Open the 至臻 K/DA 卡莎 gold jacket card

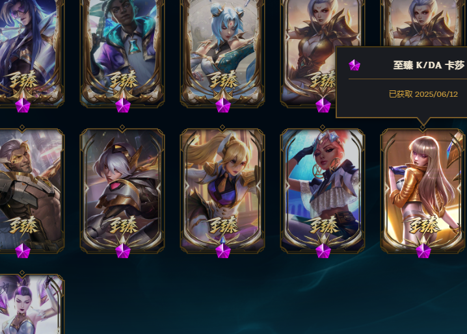(x=423, y=190)
